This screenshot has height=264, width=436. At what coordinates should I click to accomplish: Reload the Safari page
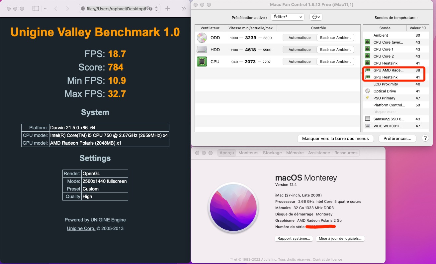[156, 9]
